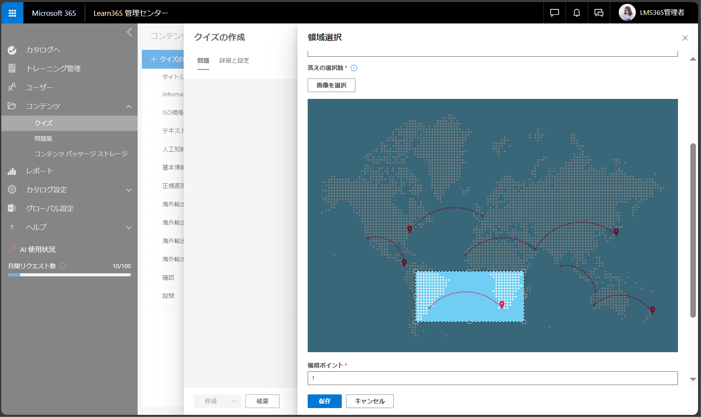701x417 pixels.
Task: Click the コンテンツ folder icon
Action: tap(12, 106)
